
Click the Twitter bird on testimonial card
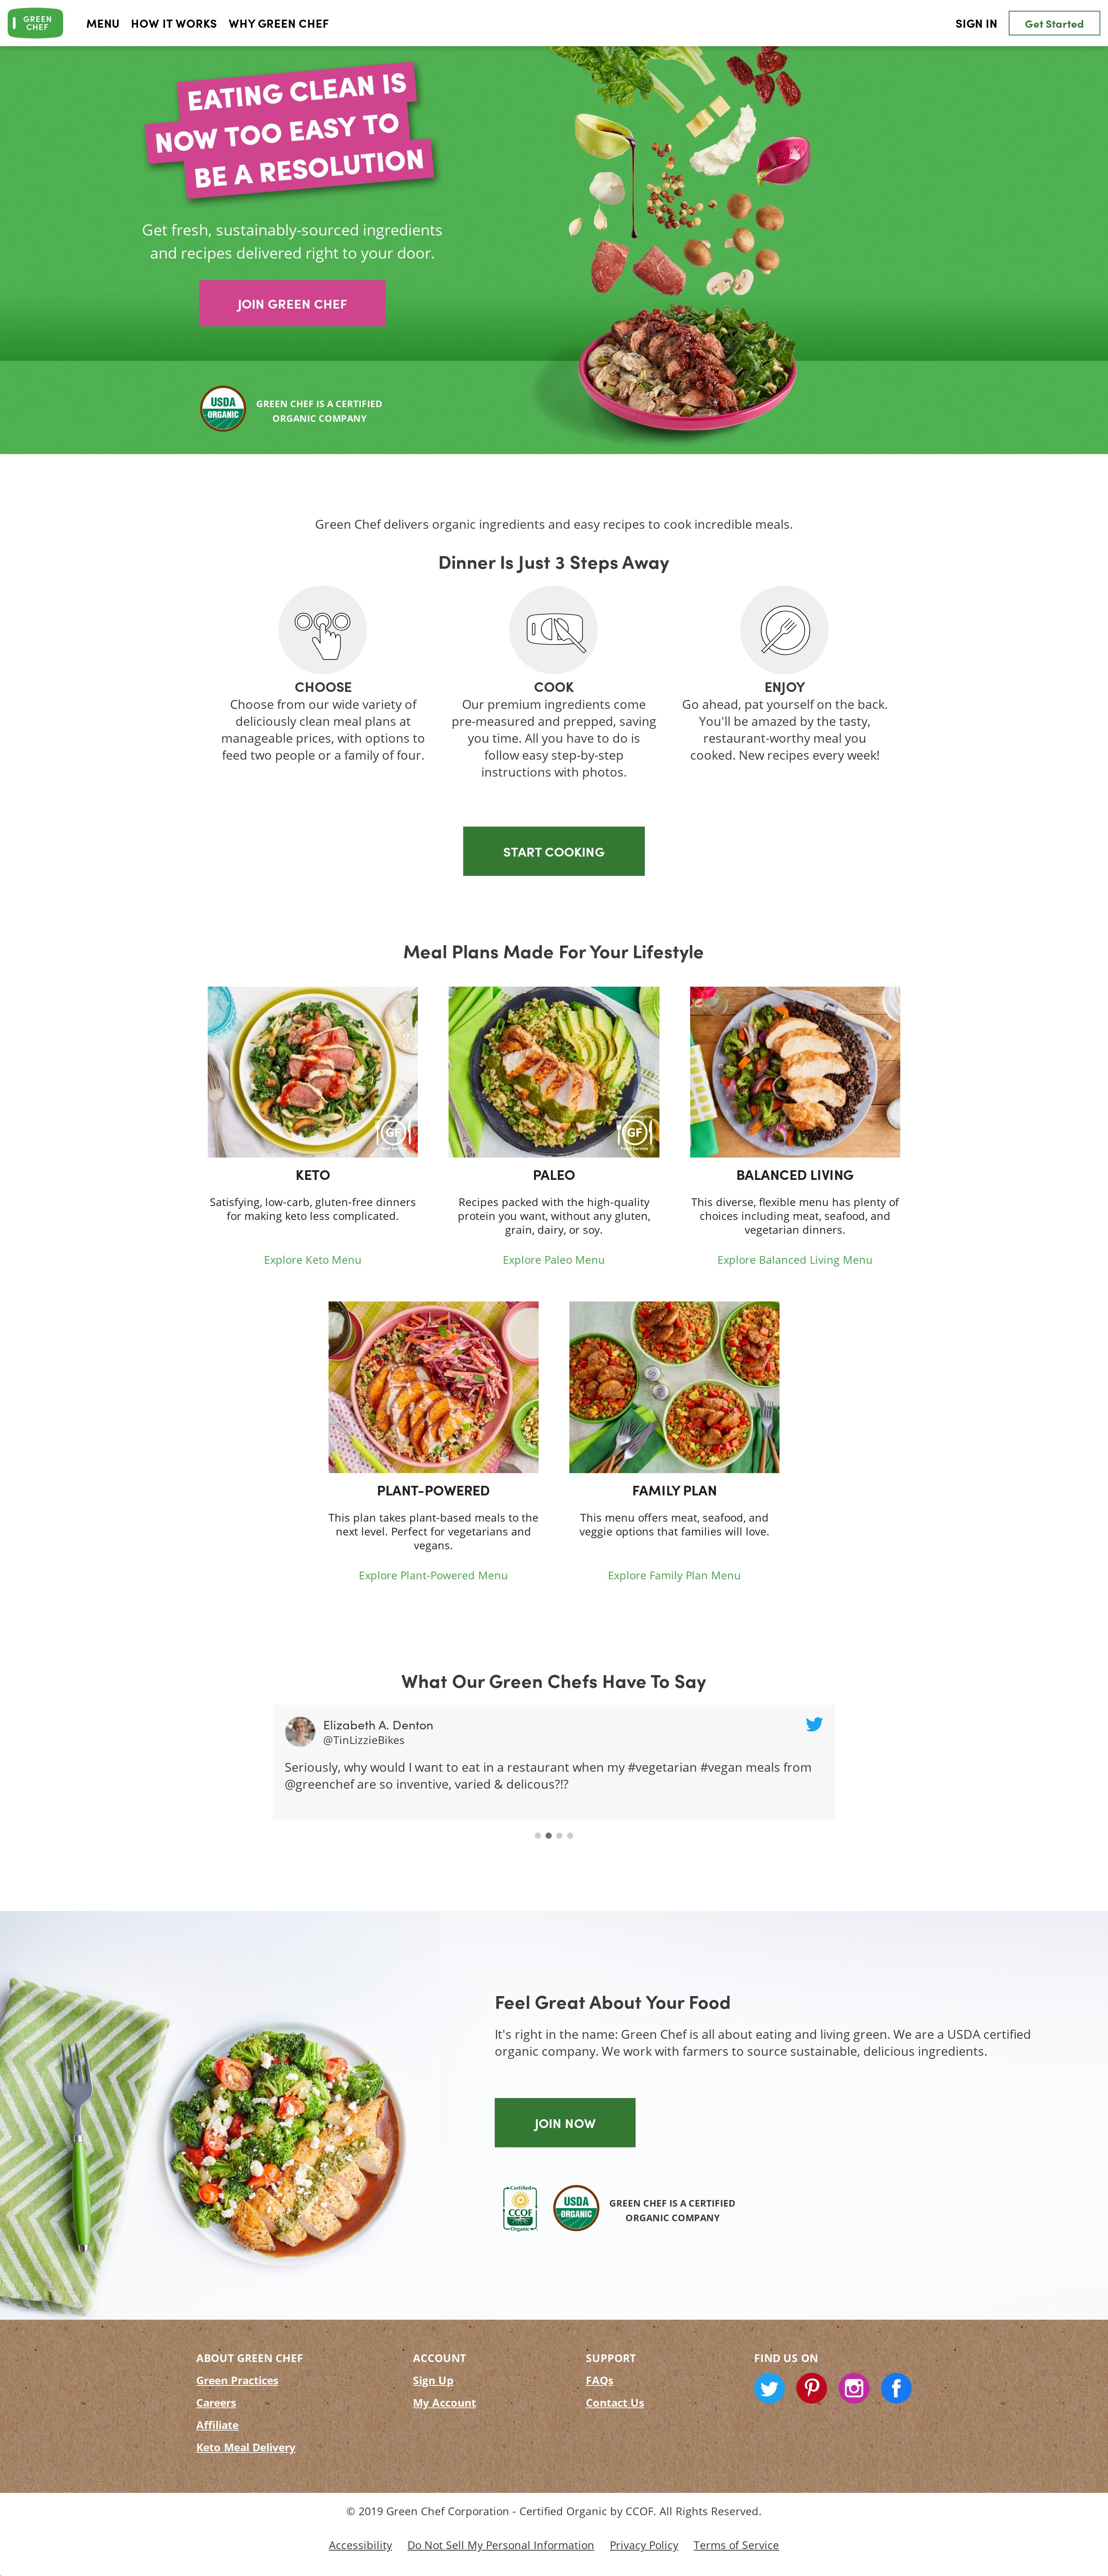click(814, 1724)
